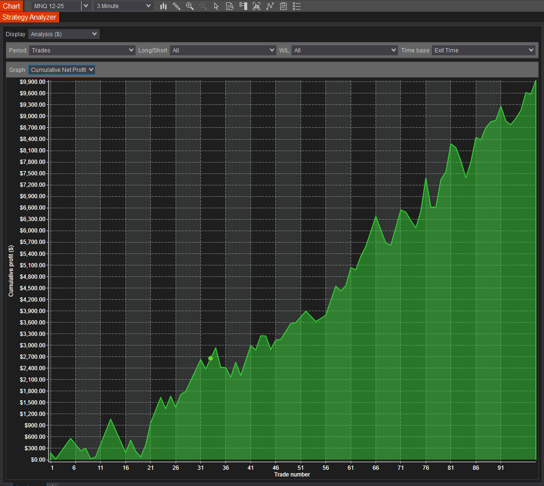544x486 pixels.
Task: Click the zoom out magnifier icon
Action: (x=203, y=6)
